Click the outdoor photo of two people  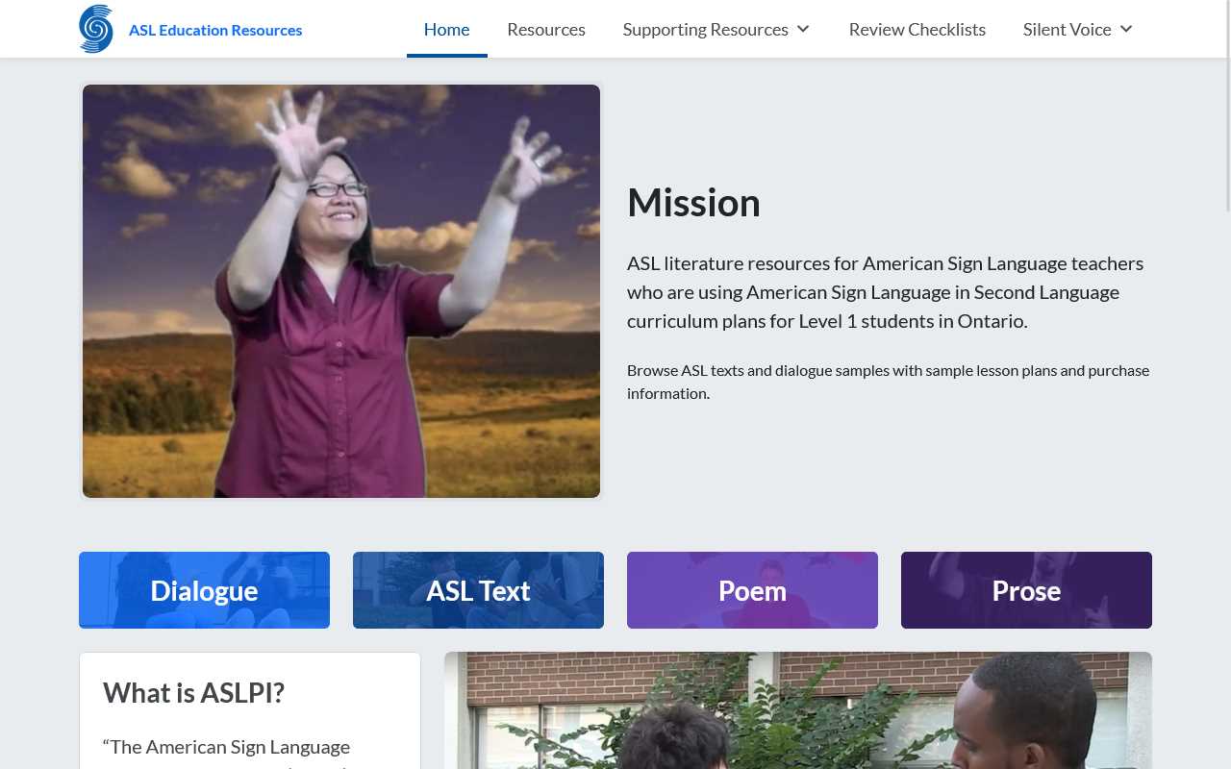[x=797, y=711]
